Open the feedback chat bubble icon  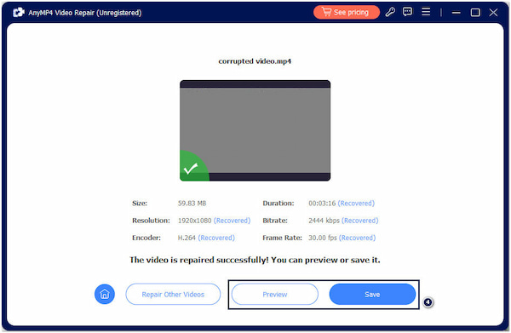tap(407, 12)
